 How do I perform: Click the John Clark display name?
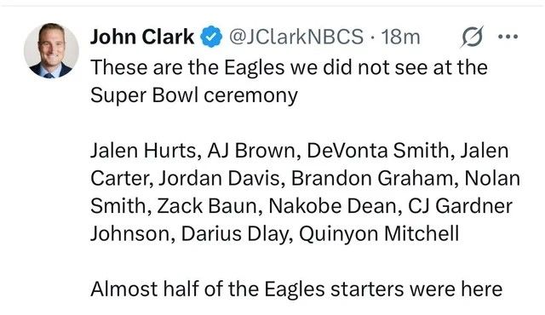[142, 37]
